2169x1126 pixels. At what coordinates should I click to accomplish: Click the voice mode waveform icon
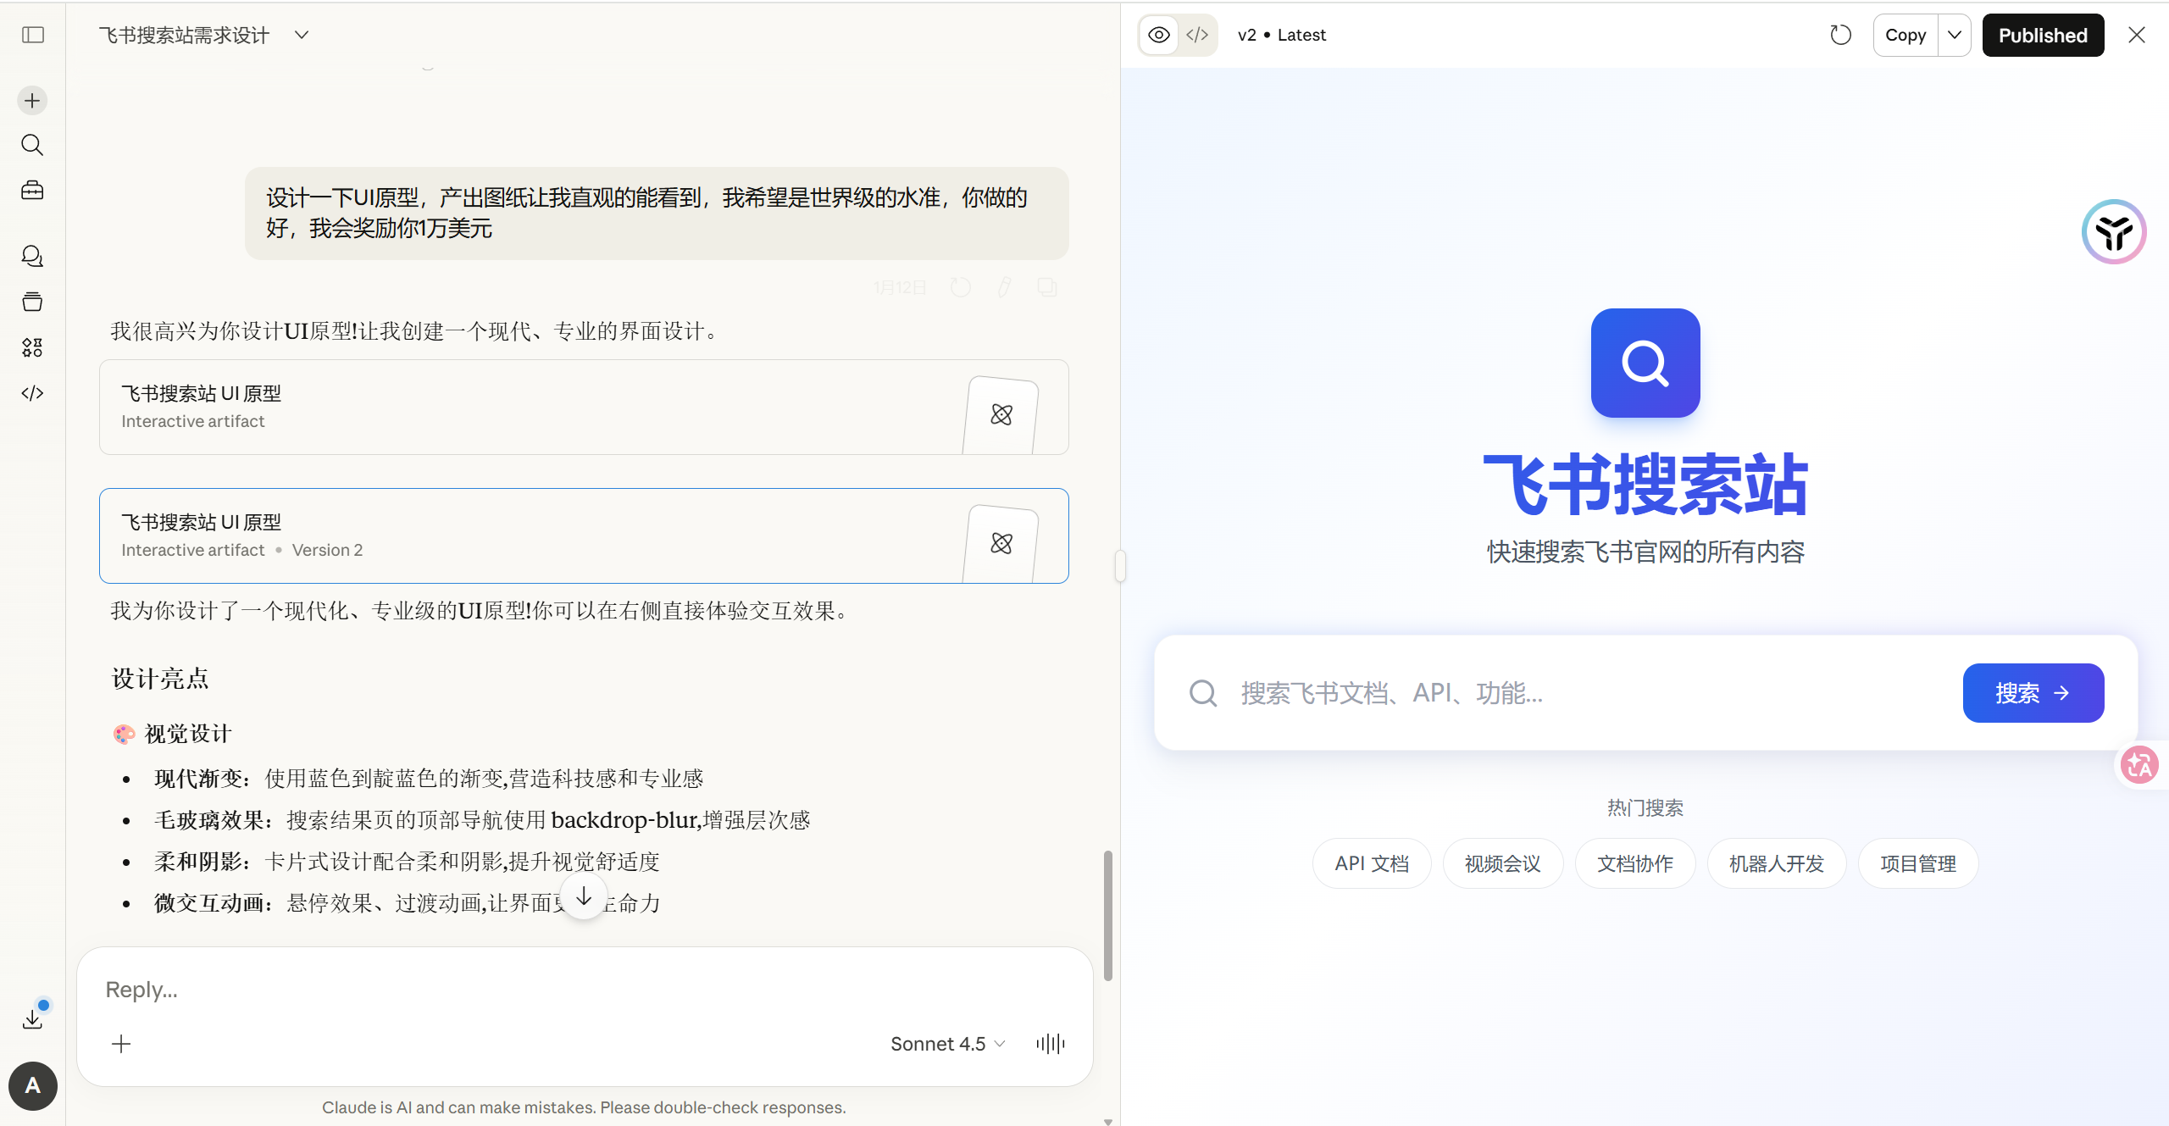1050,1044
